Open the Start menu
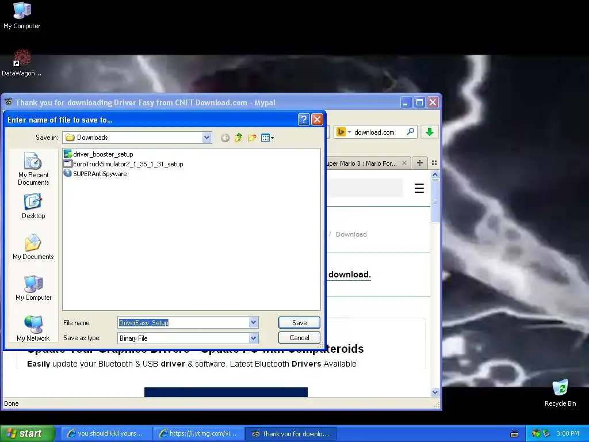This screenshot has height=442, width=589. click(x=27, y=433)
